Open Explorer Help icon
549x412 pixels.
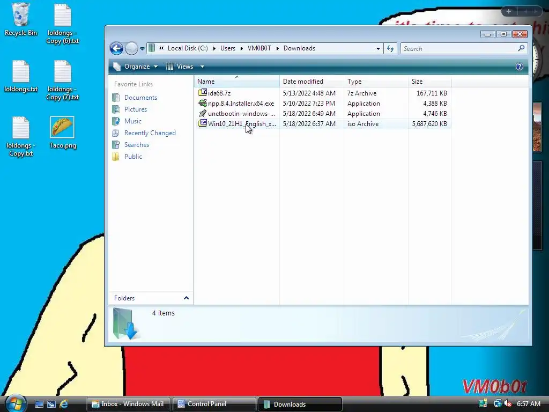click(519, 67)
